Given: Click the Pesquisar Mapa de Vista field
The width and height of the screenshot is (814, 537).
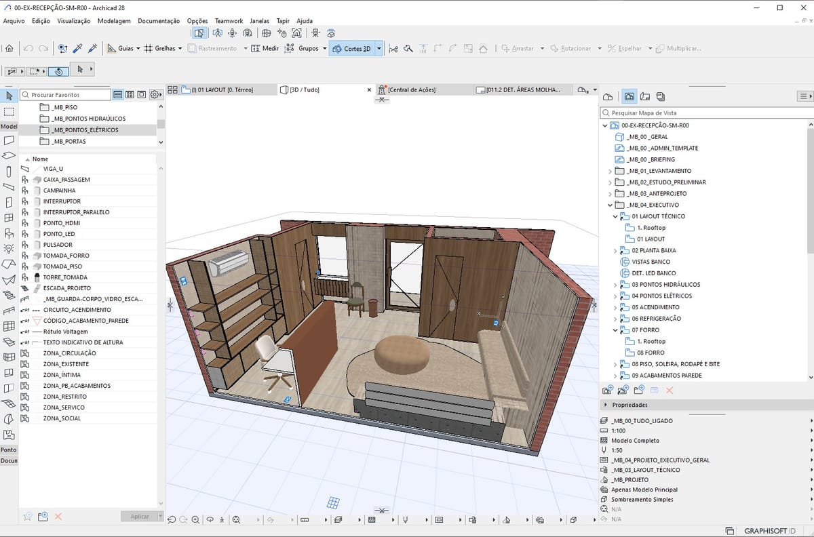Looking at the screenshot, I should point(706,113).
